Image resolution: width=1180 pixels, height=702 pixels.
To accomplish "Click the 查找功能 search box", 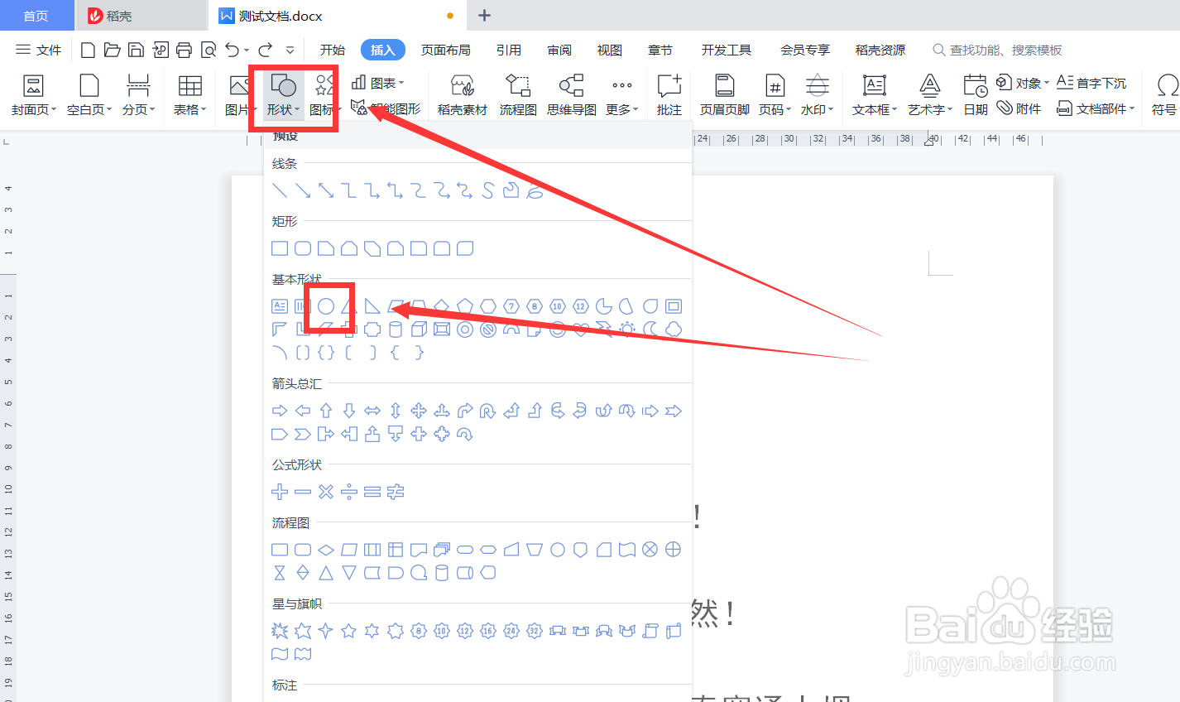I will [x=1001, y=50].
